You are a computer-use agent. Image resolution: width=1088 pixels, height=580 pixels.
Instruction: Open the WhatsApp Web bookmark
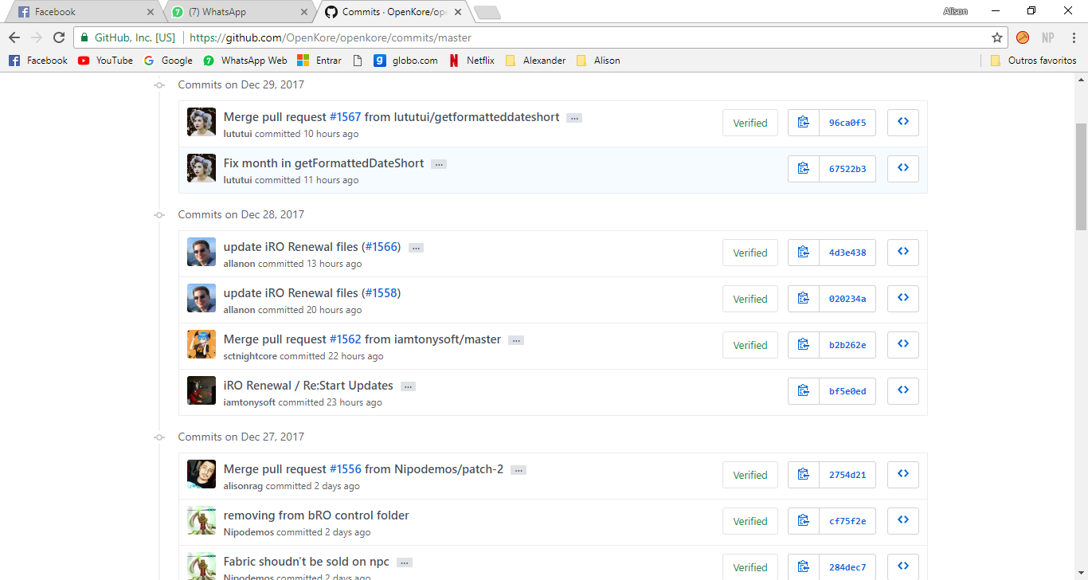245,61
